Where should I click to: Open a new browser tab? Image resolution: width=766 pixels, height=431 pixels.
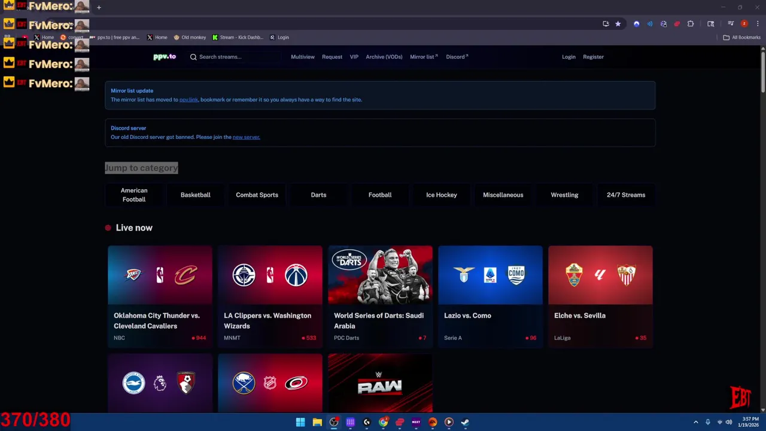99,7
